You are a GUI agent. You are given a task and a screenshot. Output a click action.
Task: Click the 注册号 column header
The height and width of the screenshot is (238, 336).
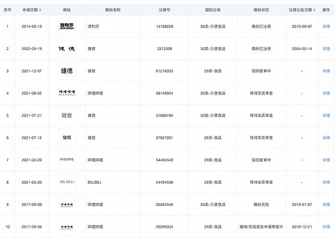click(x=164, y=10)
